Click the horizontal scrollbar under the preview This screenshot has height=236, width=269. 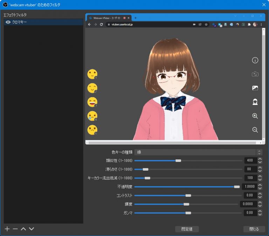pyautogui.click(x=172, y=143)
